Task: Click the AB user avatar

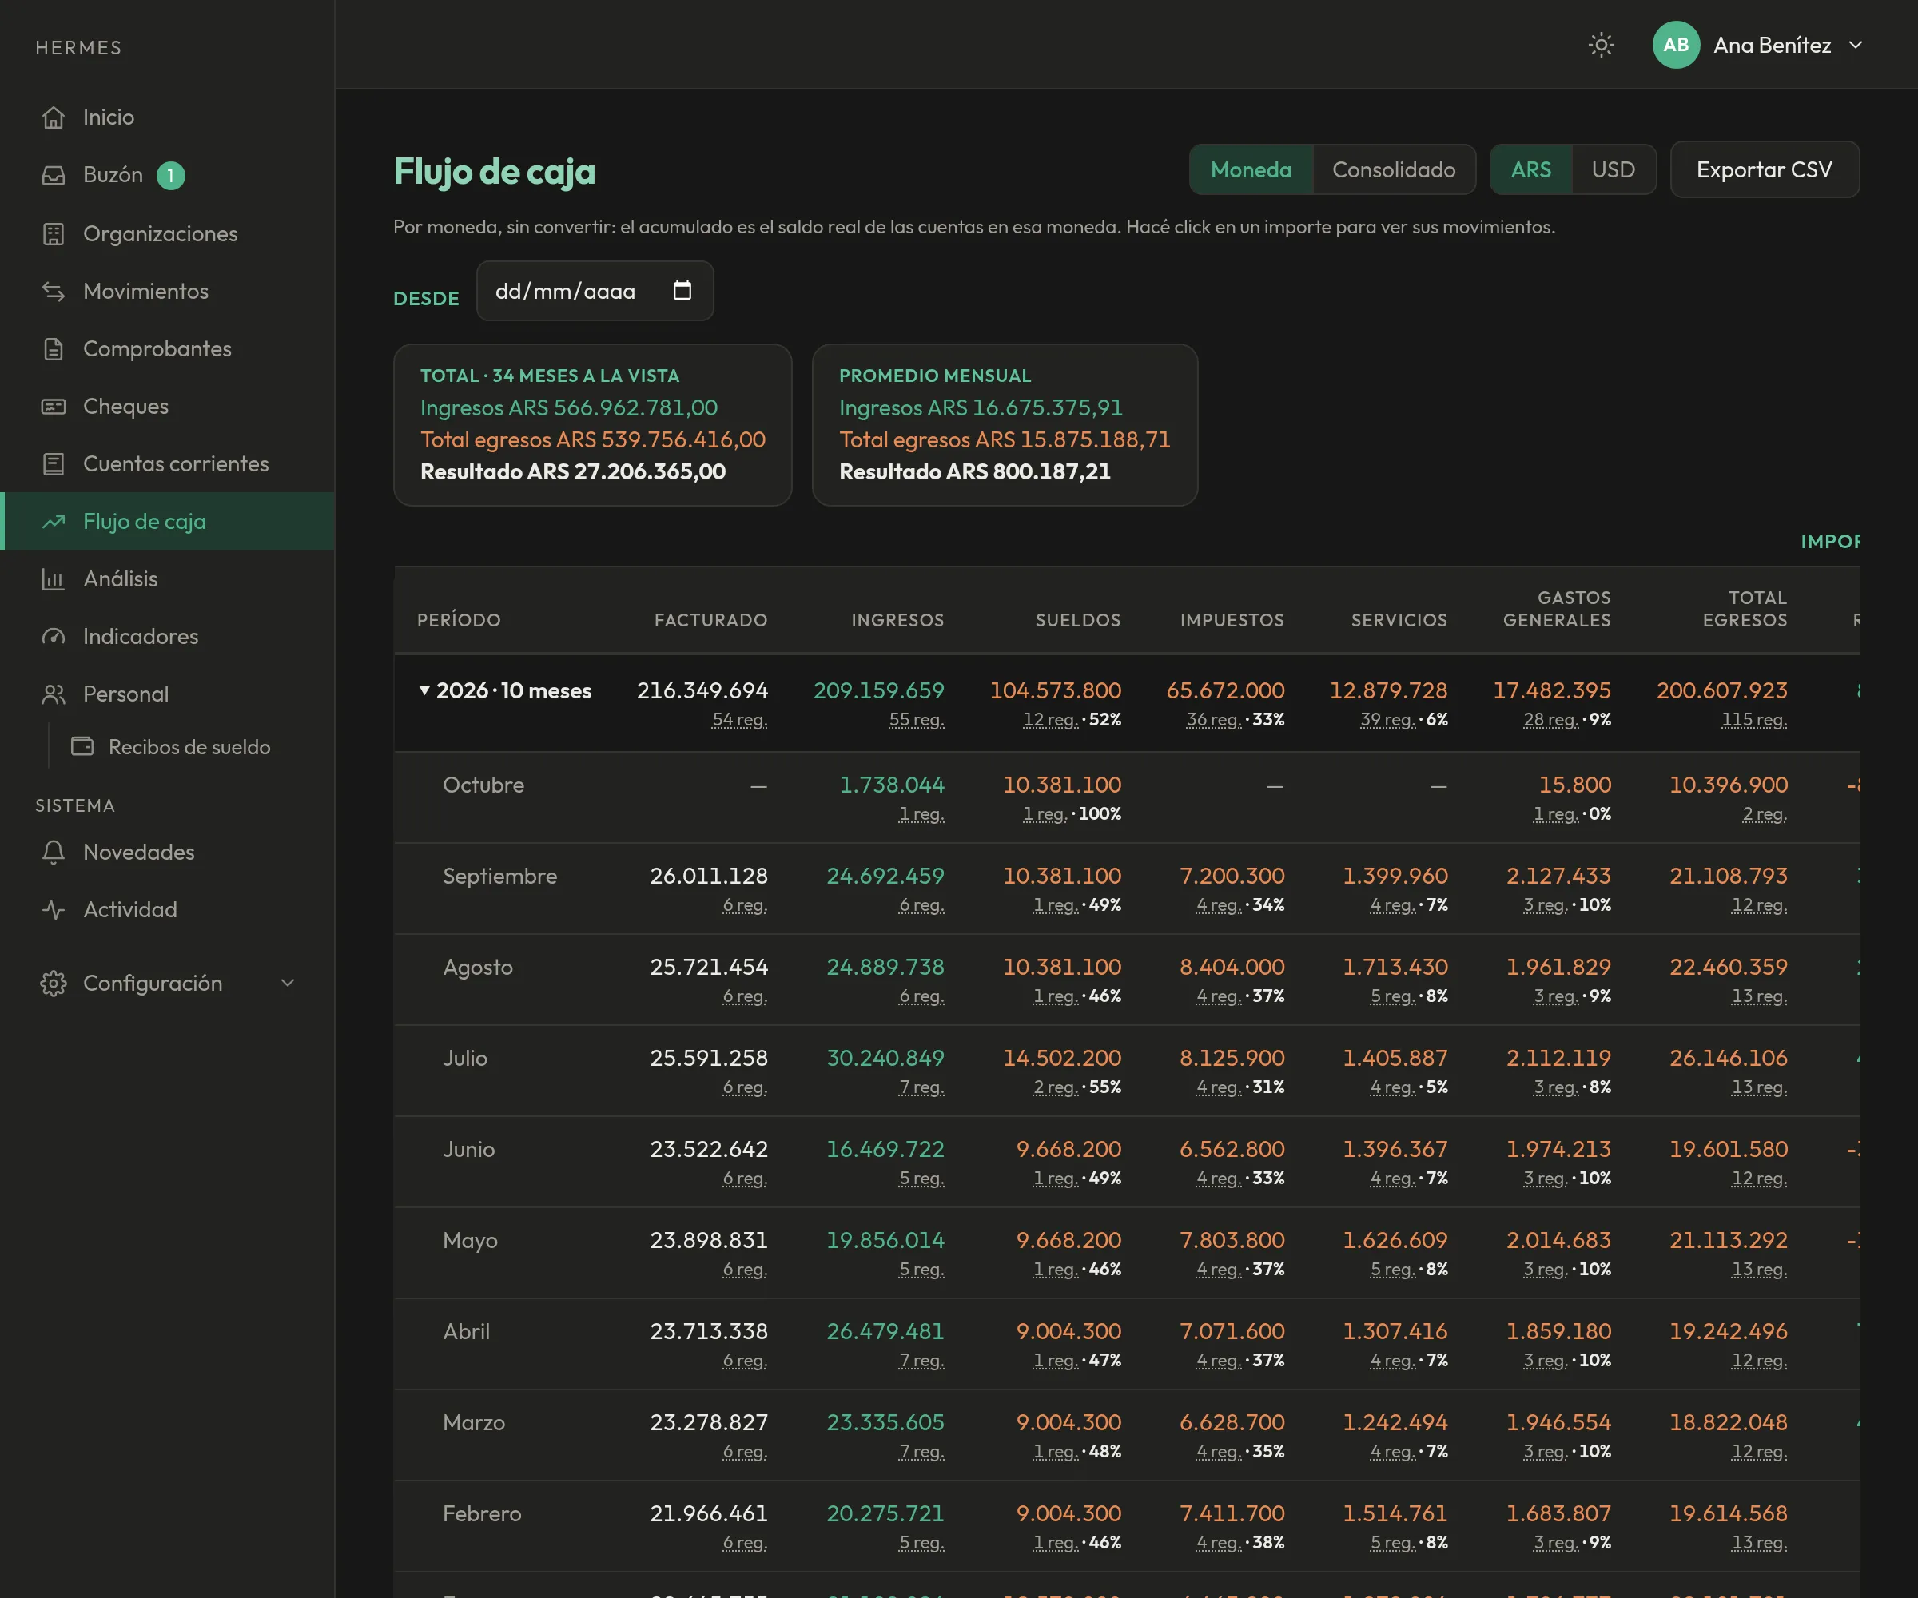Action: [x=1676, y=45]
